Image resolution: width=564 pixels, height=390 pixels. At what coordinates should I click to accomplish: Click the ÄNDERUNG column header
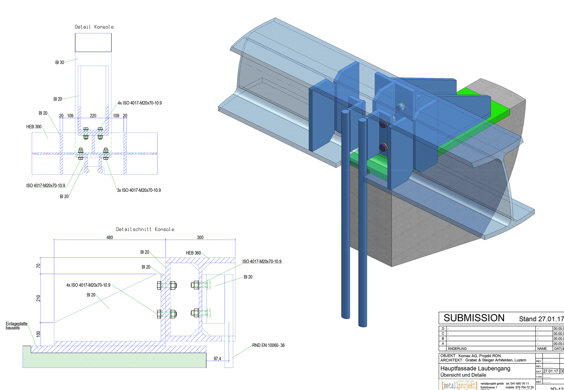coord(457,349)
